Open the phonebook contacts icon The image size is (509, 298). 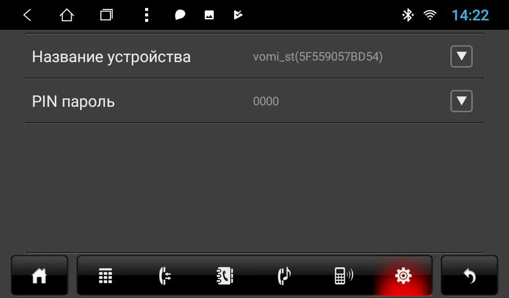coord(225,276)
